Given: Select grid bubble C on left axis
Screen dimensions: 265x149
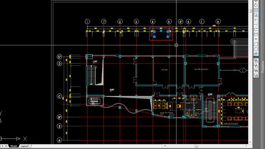Looking at the screenshot, I should (59, 96).
